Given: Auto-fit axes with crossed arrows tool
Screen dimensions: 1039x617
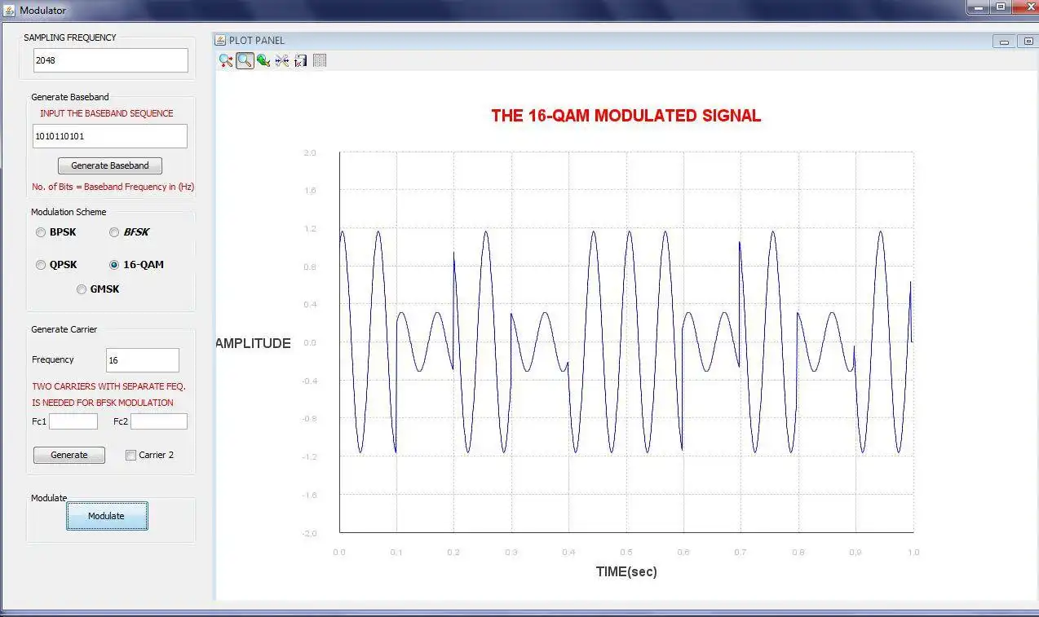Looking at the screenshot, I should 282,60.
